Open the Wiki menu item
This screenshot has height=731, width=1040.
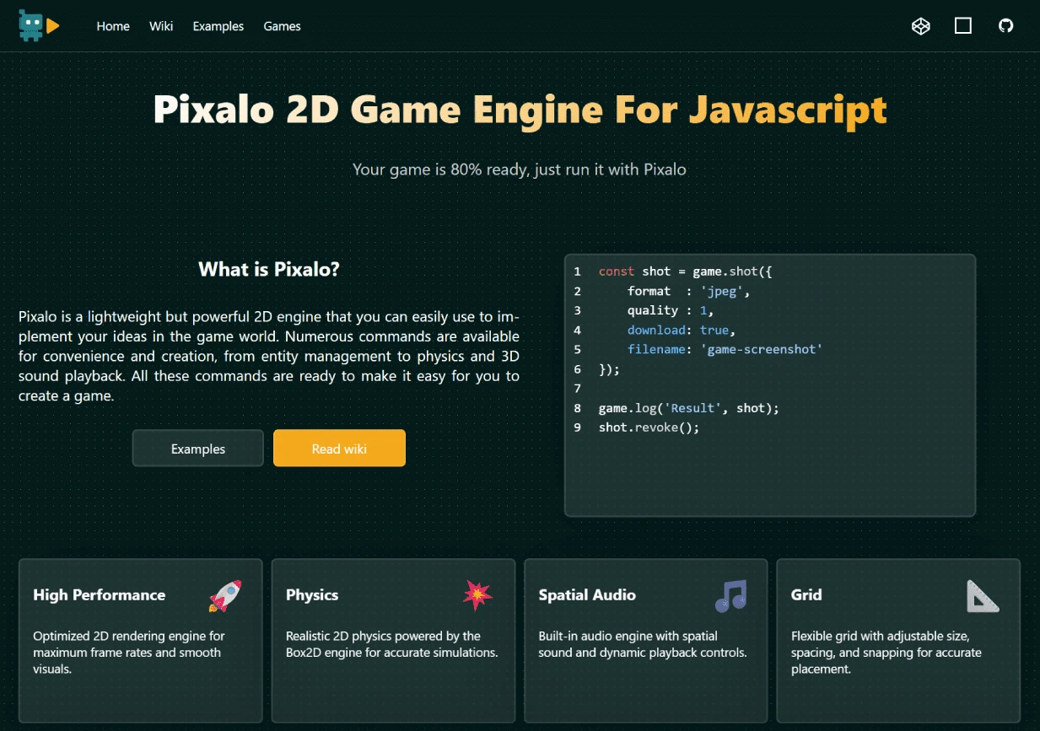(x=161, y=26)
